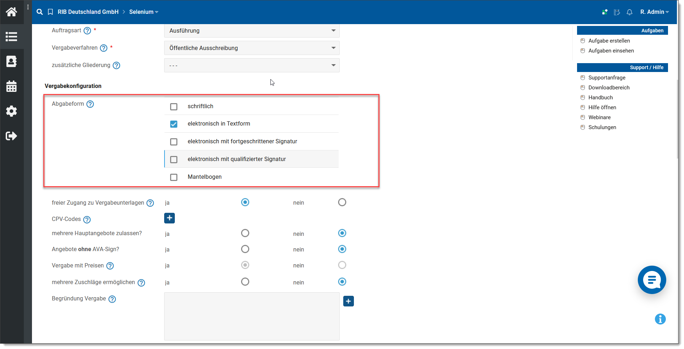Show help for freier Zugang zu Vergabeunterlagen
This screenshot has width=684, height=349.
[150, 203]
